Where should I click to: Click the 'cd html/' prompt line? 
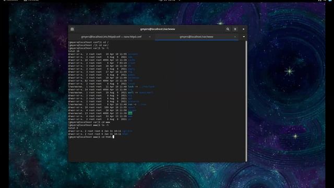(x=91, y=137)
